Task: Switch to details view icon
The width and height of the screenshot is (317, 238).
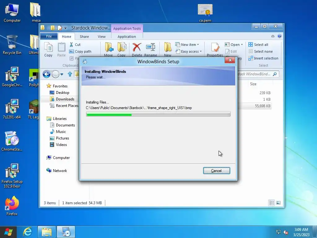Action: point(271,203)
